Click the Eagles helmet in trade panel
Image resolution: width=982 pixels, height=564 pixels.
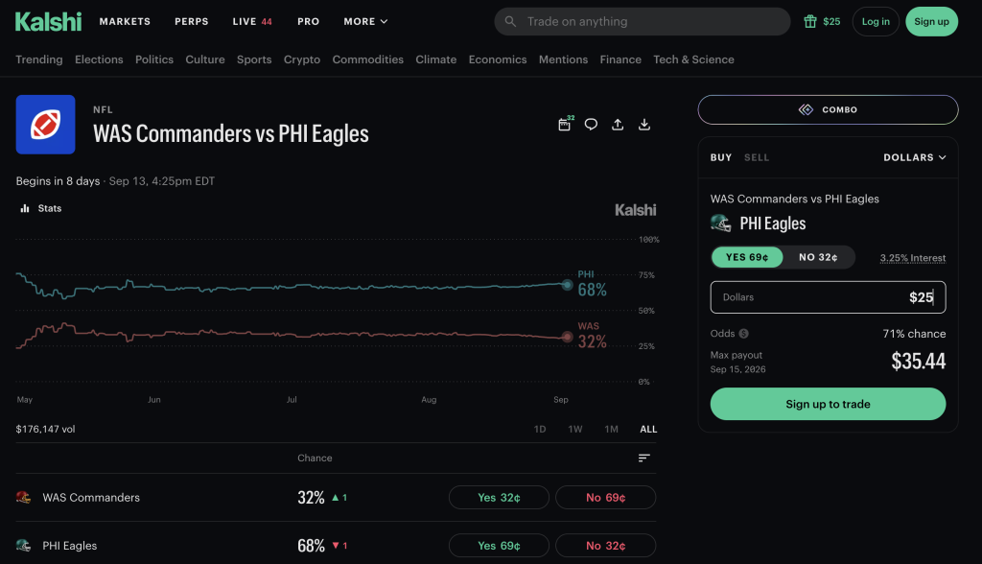[x=721, y=223]
